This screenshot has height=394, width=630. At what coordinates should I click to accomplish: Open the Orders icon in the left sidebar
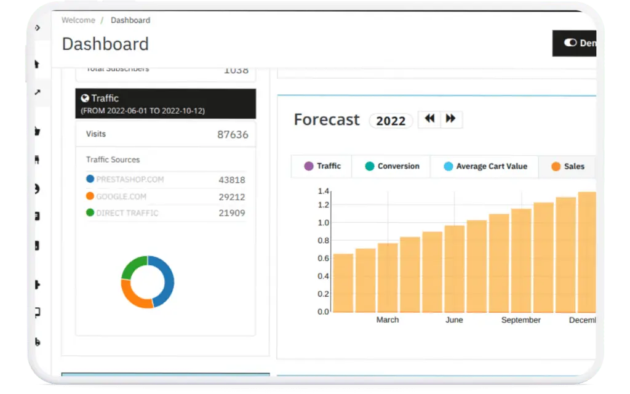pyautogui.click(x=37, y=131)
